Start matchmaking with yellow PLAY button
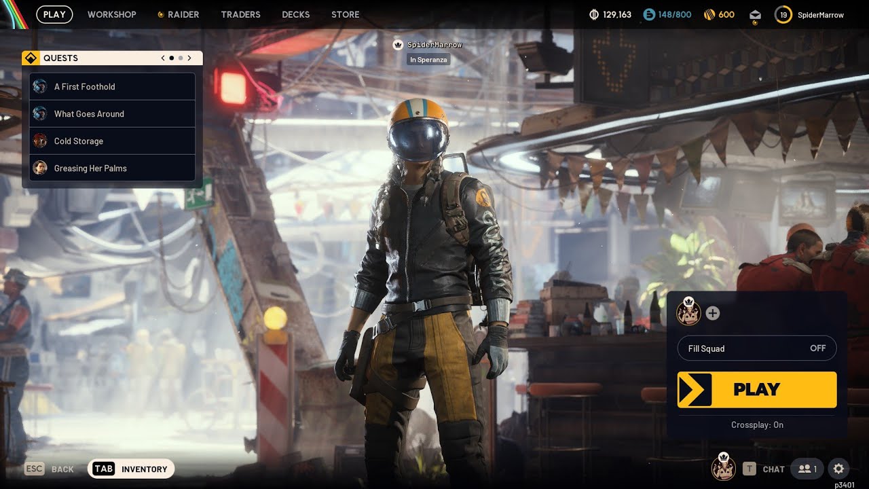869x489 pixels. pos(757,390)
